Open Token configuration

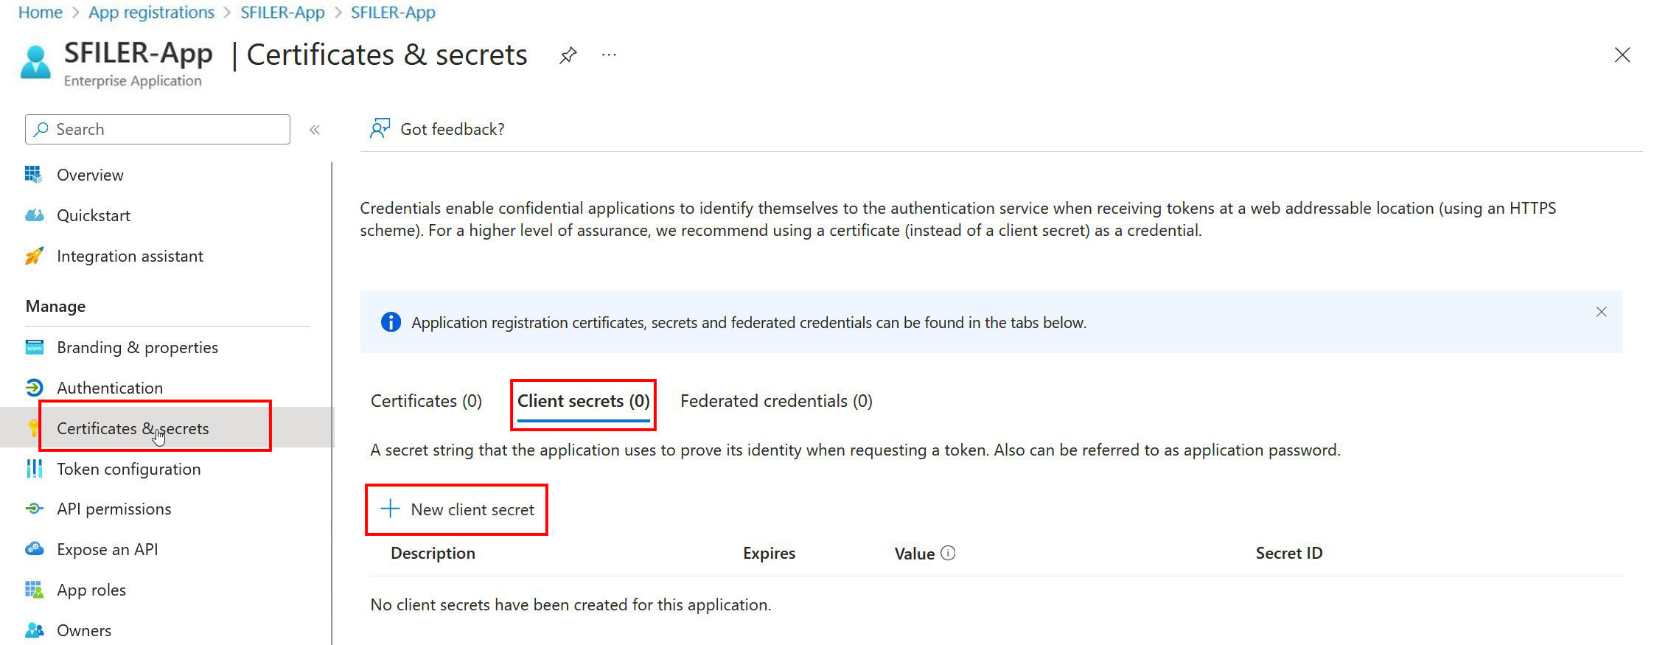[x=128, y=469]
